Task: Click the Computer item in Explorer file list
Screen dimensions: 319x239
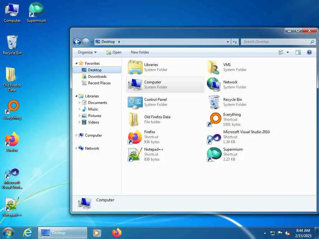Action: pyautogui.click(x=165, y=85)
